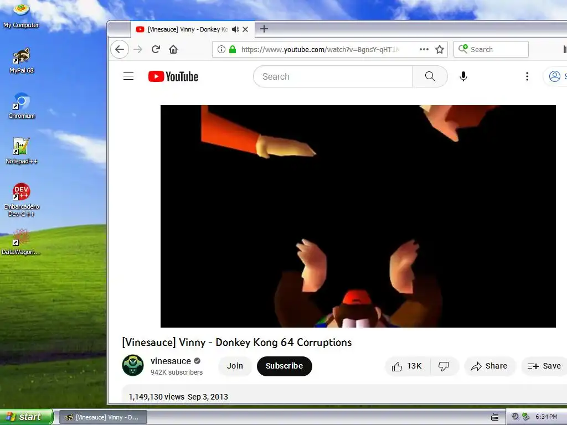Click the browser toolbar Search box
The width and height of the screenshot is (567, 425).
point(491,49)
